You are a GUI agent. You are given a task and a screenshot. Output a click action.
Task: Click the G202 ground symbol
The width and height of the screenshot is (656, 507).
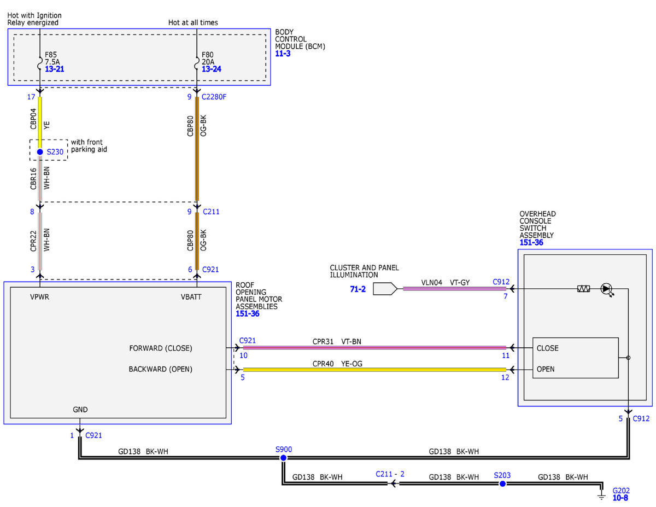coord(602,493)
